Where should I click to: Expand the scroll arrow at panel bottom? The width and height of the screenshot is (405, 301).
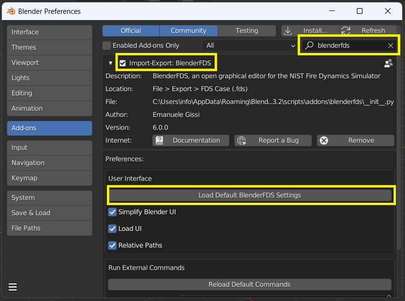pos(389,296)
